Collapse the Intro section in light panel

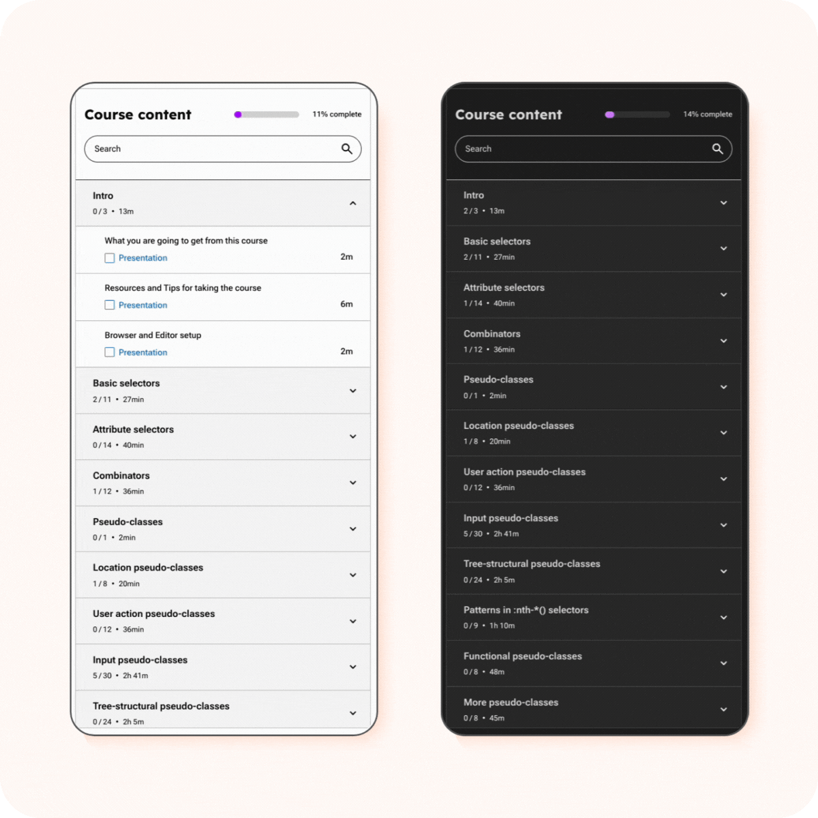(352, 203)
